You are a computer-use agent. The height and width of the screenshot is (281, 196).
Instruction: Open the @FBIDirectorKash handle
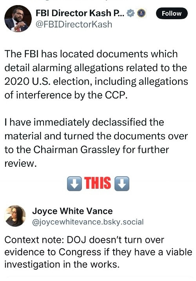pos(74,24)
